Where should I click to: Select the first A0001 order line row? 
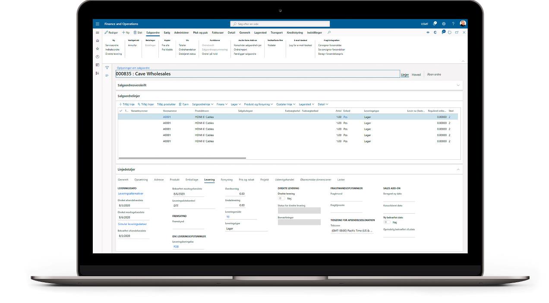click(x=167, y=117)
